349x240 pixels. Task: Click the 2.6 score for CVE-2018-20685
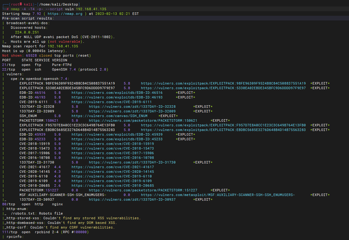point(57,186)
